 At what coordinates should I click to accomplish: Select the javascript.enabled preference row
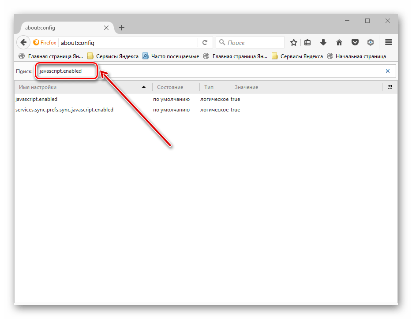click(x=36, y=99)
